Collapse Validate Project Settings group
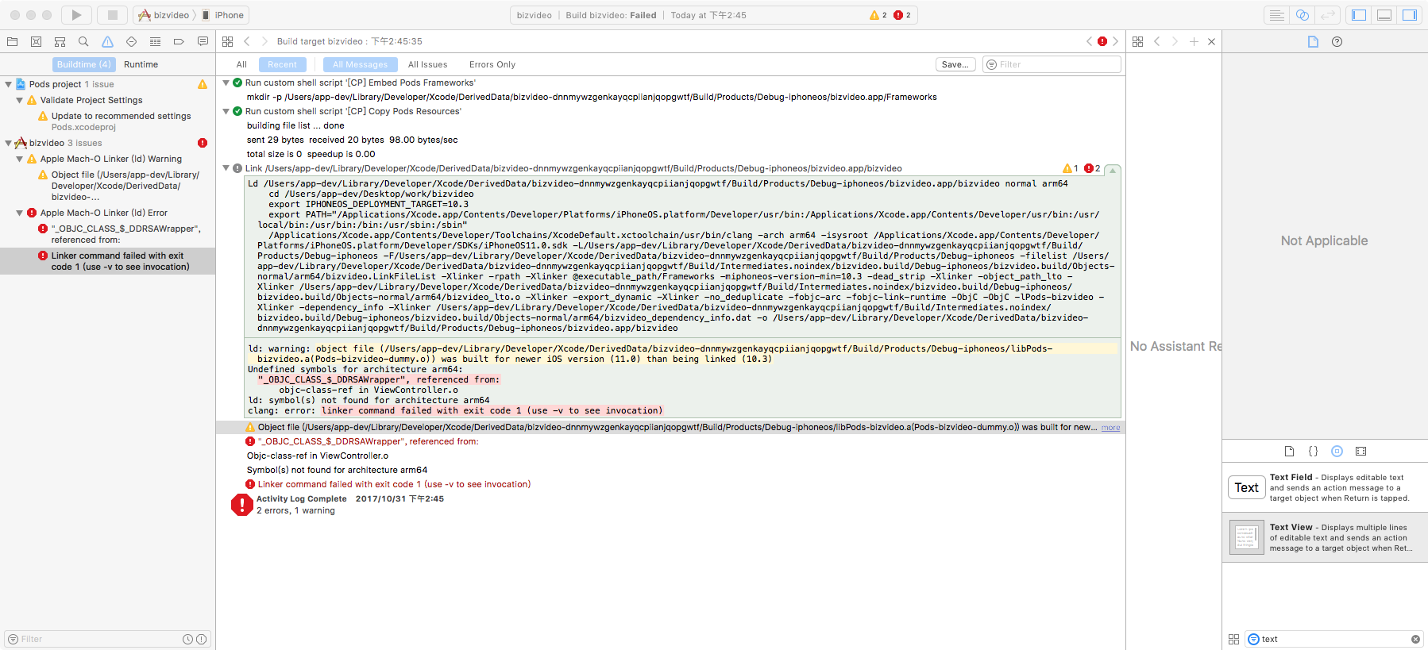 (x=19, y=100)
